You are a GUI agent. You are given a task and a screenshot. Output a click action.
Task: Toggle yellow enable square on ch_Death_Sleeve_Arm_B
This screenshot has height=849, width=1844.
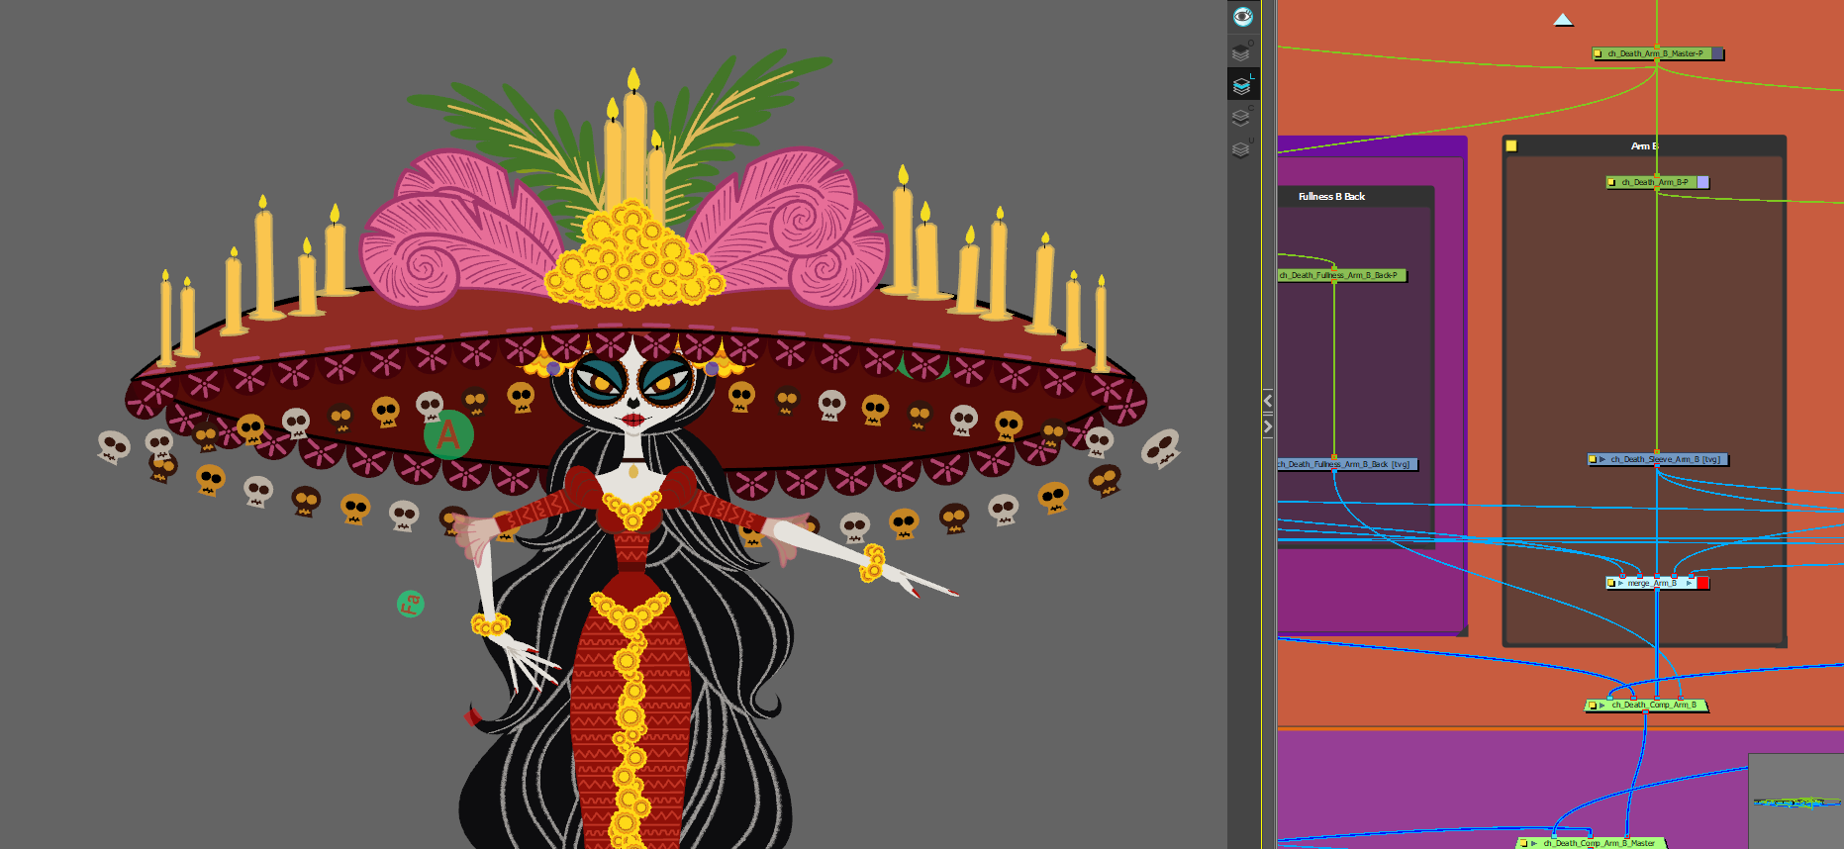coord(1592,459)
